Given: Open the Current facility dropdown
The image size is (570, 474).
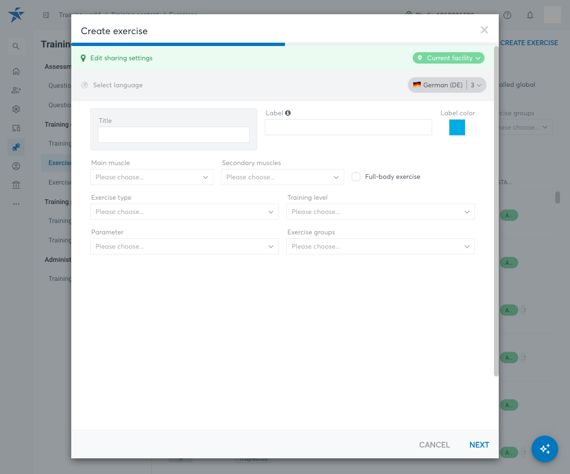Looking at the screenshot, I should pyautogui.click(x=448, y=58).
